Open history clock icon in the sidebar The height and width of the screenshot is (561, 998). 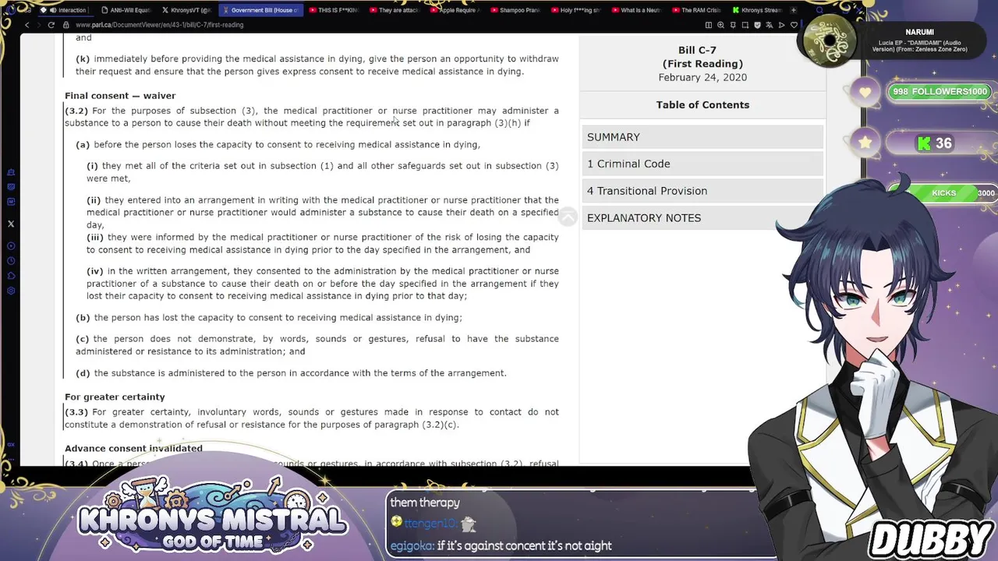tap(11, 261)
